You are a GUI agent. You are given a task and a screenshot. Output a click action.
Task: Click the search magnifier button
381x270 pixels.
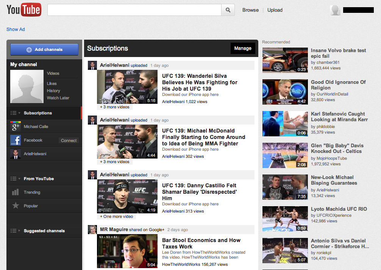(x=228, y=10)
